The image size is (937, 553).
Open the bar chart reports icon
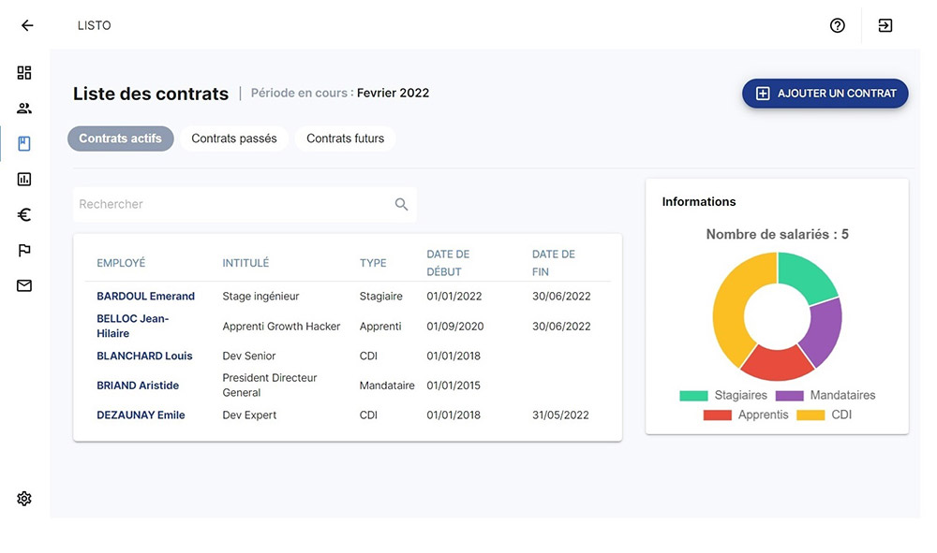tap(24, 179)
